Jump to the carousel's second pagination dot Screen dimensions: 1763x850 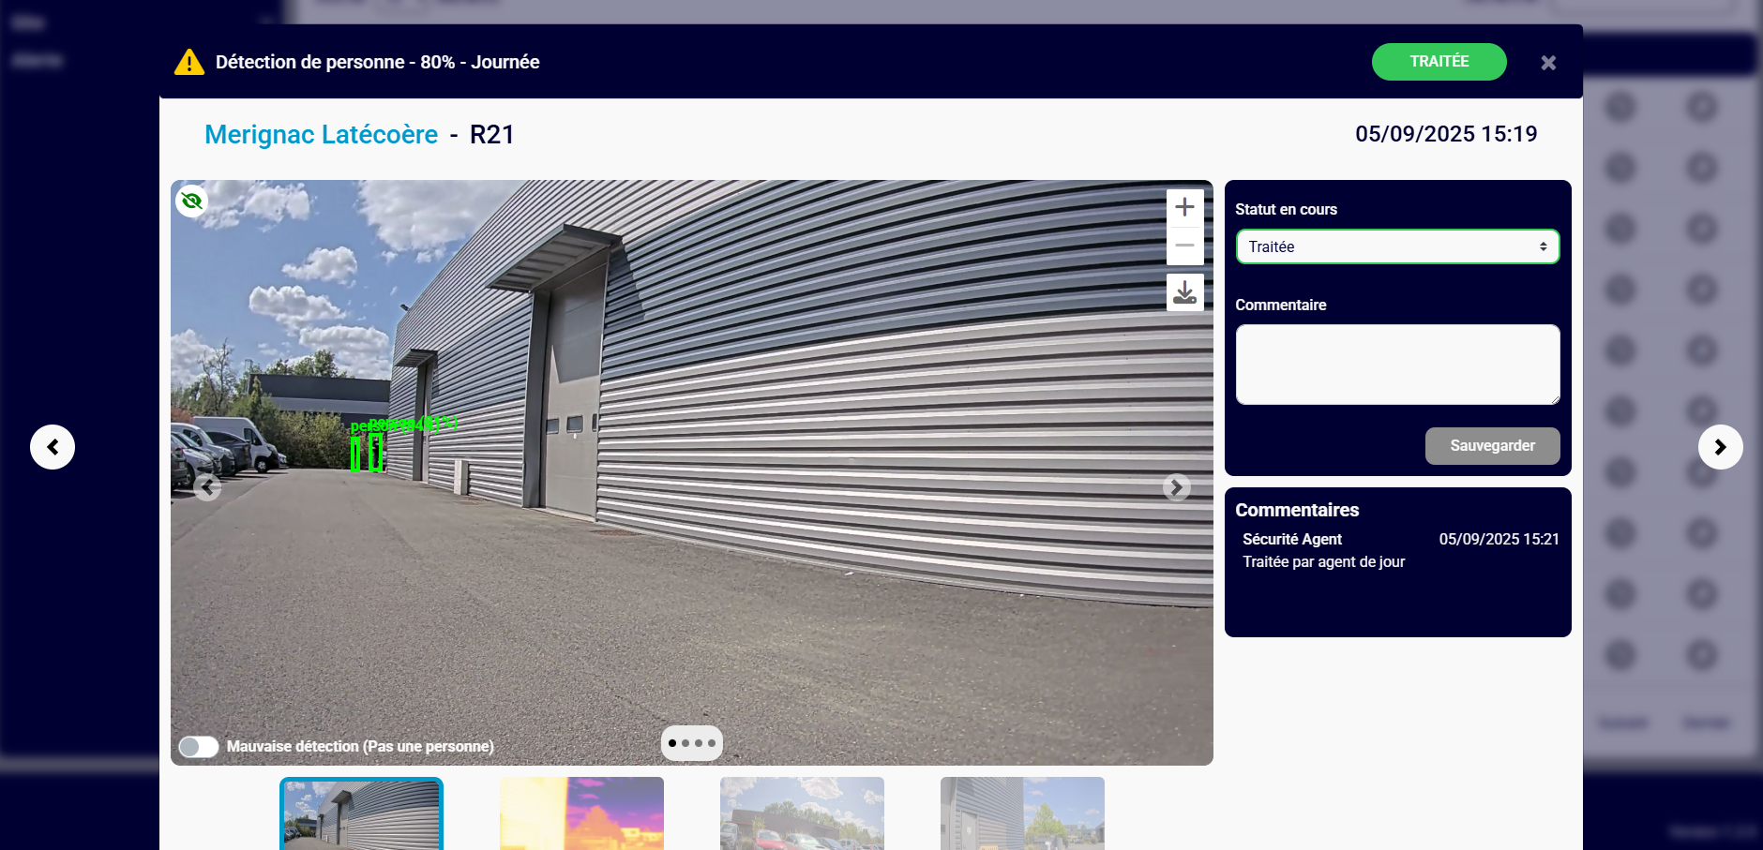click(686, 743)
